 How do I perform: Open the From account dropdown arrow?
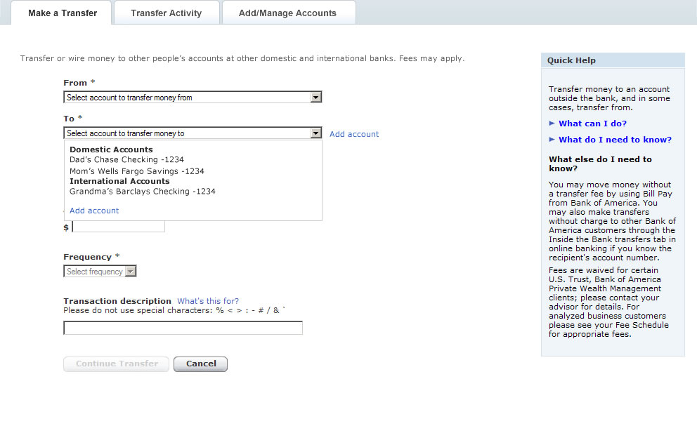[315, 98]
